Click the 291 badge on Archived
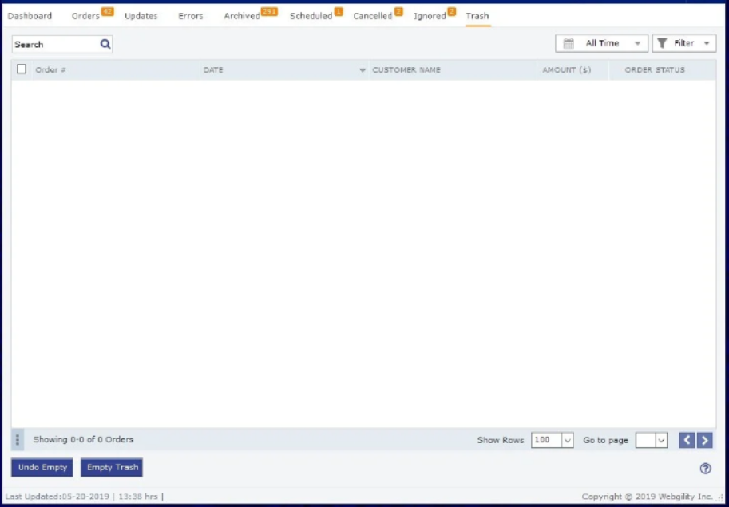The height and width of the screenshot is (507, 729). 269,12
